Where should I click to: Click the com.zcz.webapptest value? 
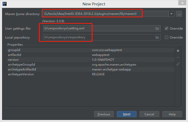(107, 50)
